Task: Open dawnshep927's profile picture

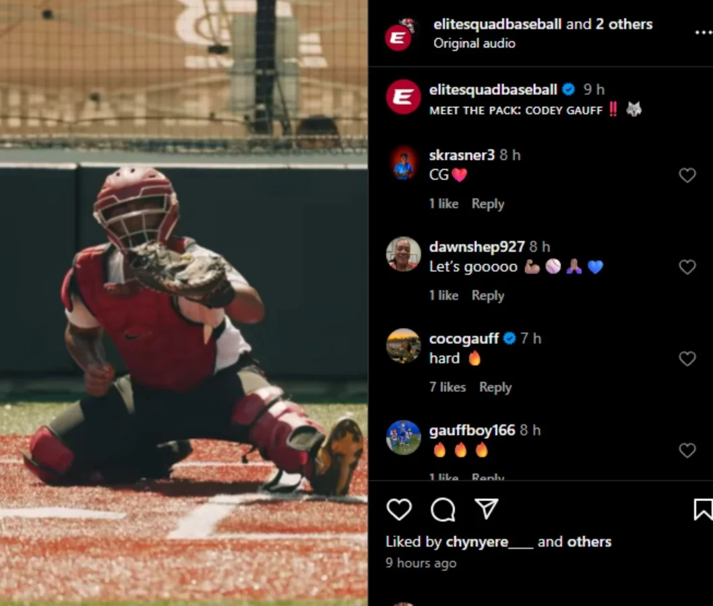Action: tap(403, 254)
